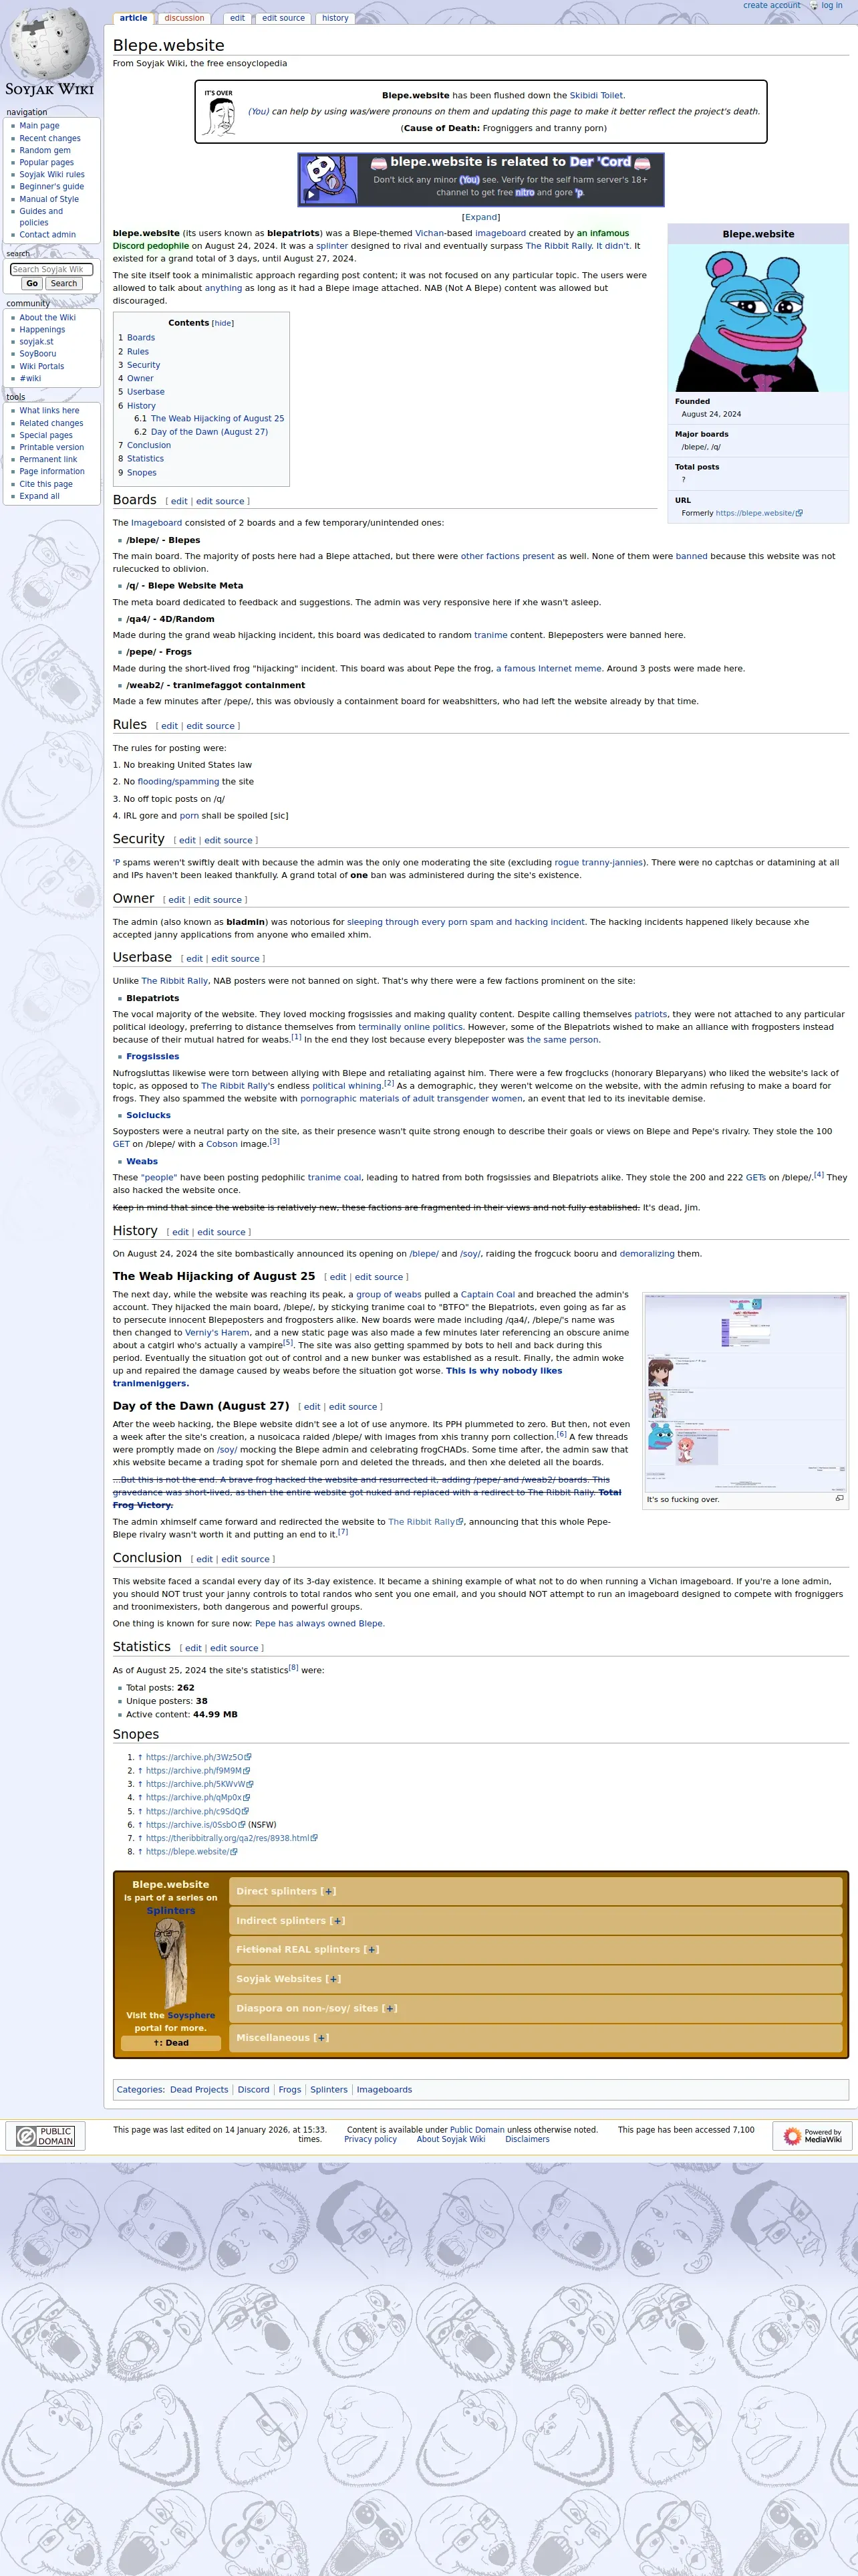Open Disclaimers footer link
Screen dimensions: 858x2576
tap(527, 2140)
